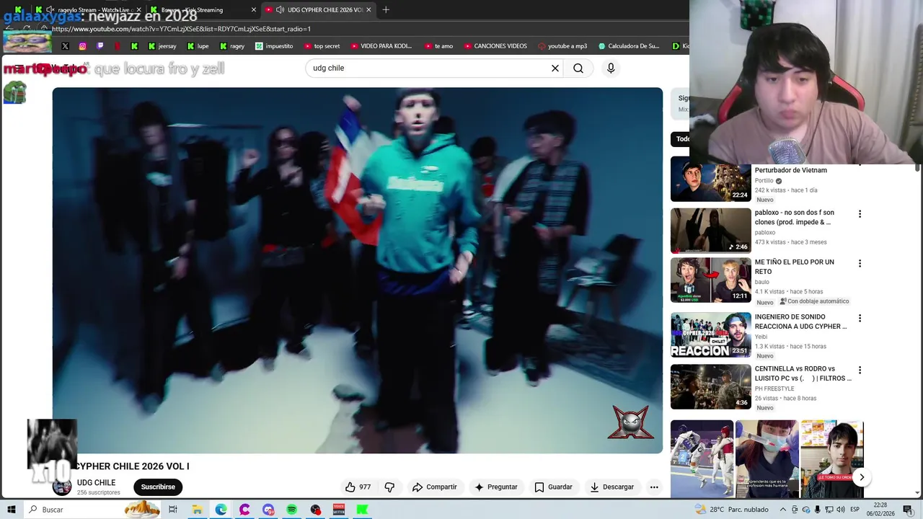Open green Kick app in taskbar
The image size is (923, 519).
coord(363,510)
